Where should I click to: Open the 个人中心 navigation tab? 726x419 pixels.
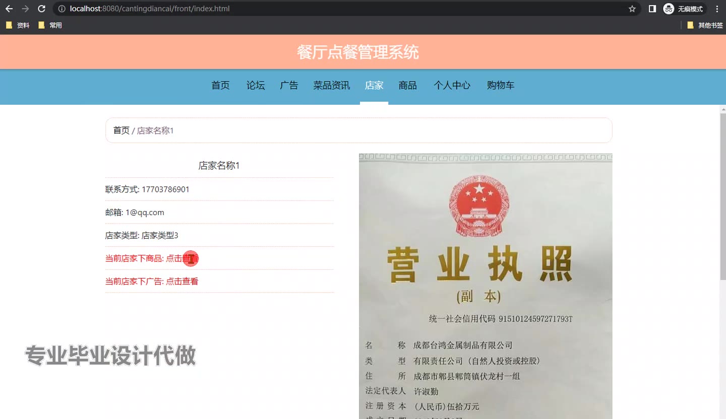coord(452,86)
